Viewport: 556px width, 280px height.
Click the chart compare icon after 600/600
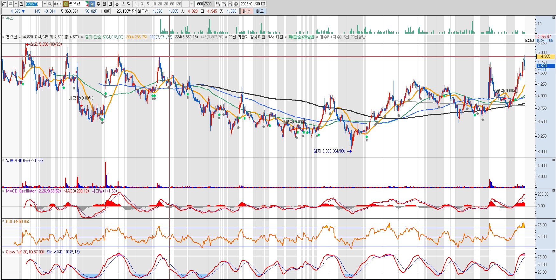tap(218, 4)
